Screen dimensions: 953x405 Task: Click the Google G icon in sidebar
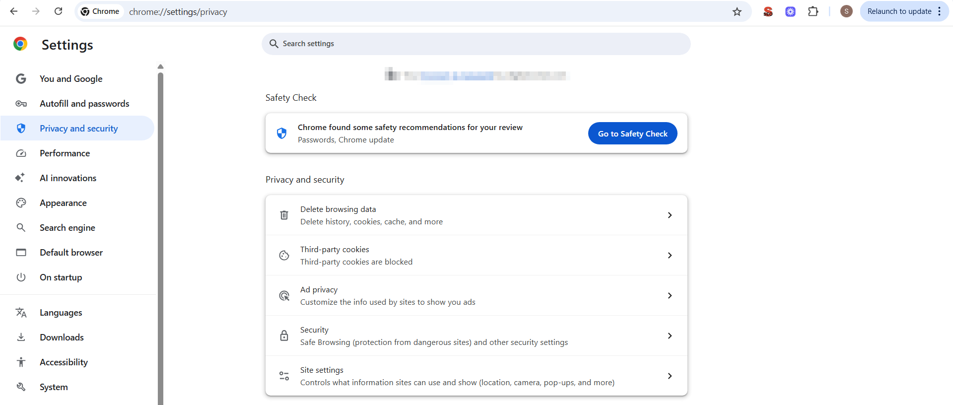(21, 78)
